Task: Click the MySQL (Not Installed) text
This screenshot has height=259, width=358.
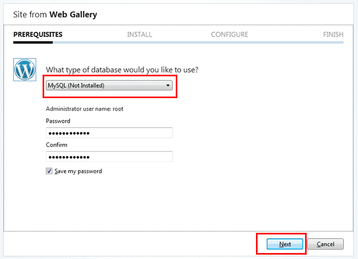Action: [x=76, y=86]
